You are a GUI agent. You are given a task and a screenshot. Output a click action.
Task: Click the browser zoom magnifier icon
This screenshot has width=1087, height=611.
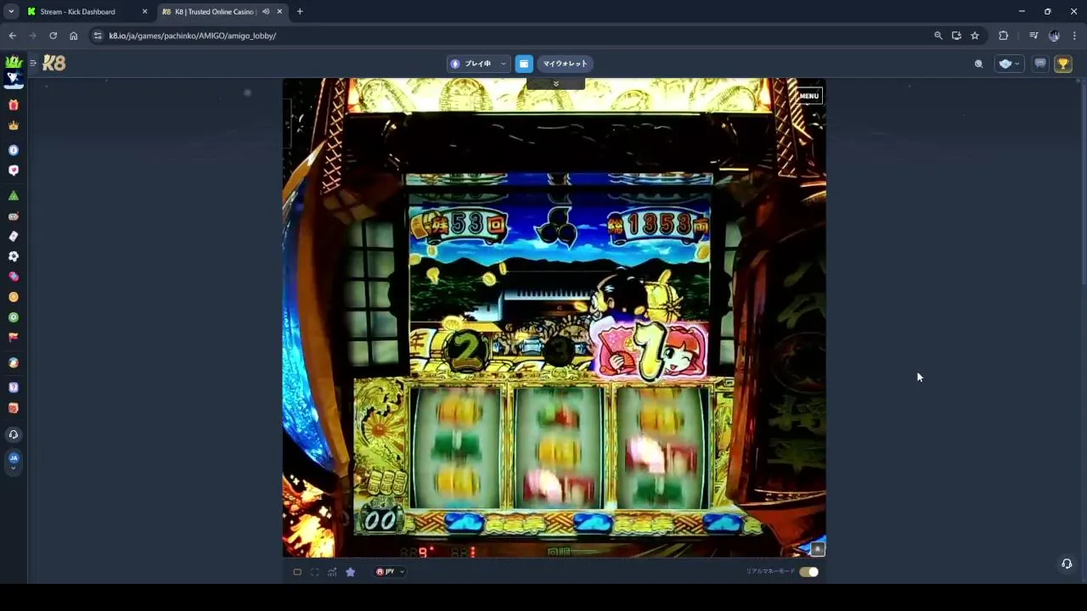click(938, 36)
